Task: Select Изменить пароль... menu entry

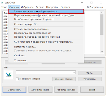Action: pyautogui.click(x=46, y=47)
